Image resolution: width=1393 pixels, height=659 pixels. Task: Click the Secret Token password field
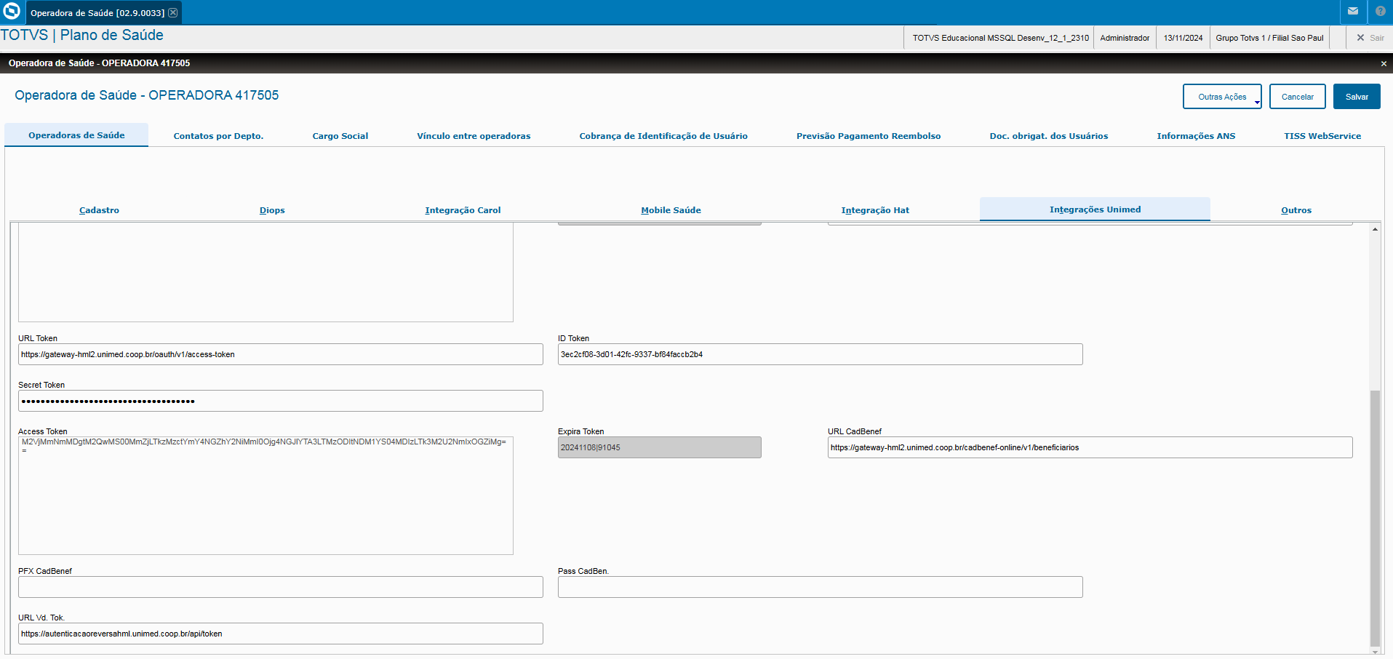pyautogui.click(x=281, y=401)
